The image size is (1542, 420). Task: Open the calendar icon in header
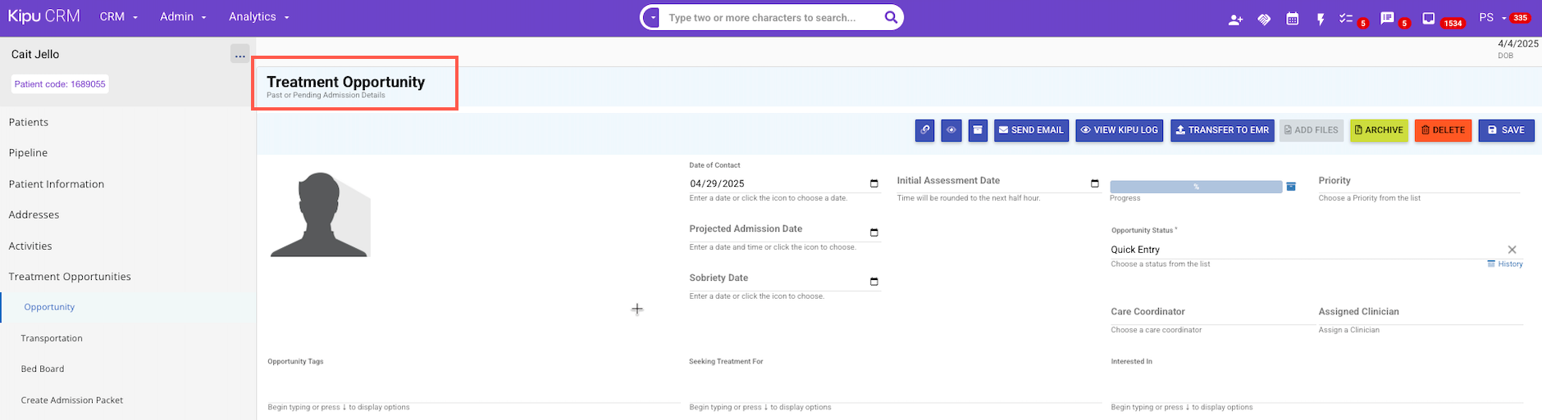[x=1292, y=19]
